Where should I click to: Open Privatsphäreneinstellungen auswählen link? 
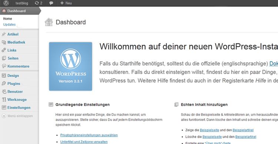[89, 135]
